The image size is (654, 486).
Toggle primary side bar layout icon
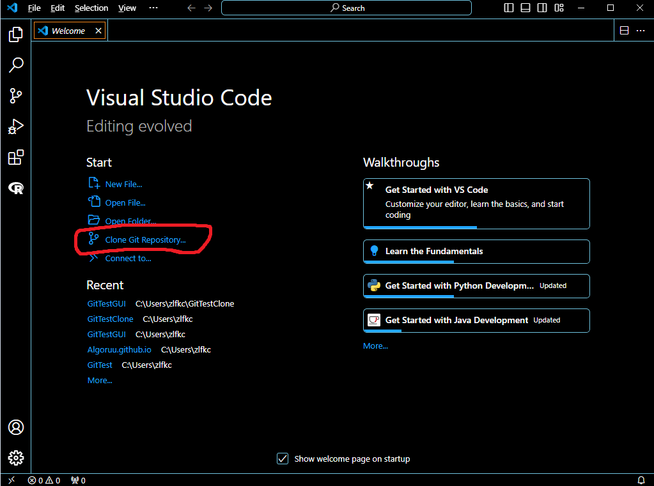(509, 8)
